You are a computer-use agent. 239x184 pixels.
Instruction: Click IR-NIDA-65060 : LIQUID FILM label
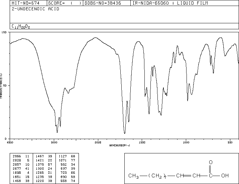click(x=170, y=3)
